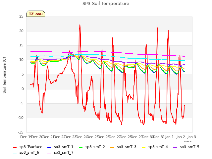The width and height of the screenshot is (212, 159).
Task: Click the orange sp3_smT_3 legend swatch
Action: pyautogui.click(x=112, y=147)
